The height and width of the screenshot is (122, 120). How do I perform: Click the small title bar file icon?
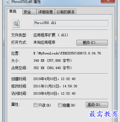[7, 2]
